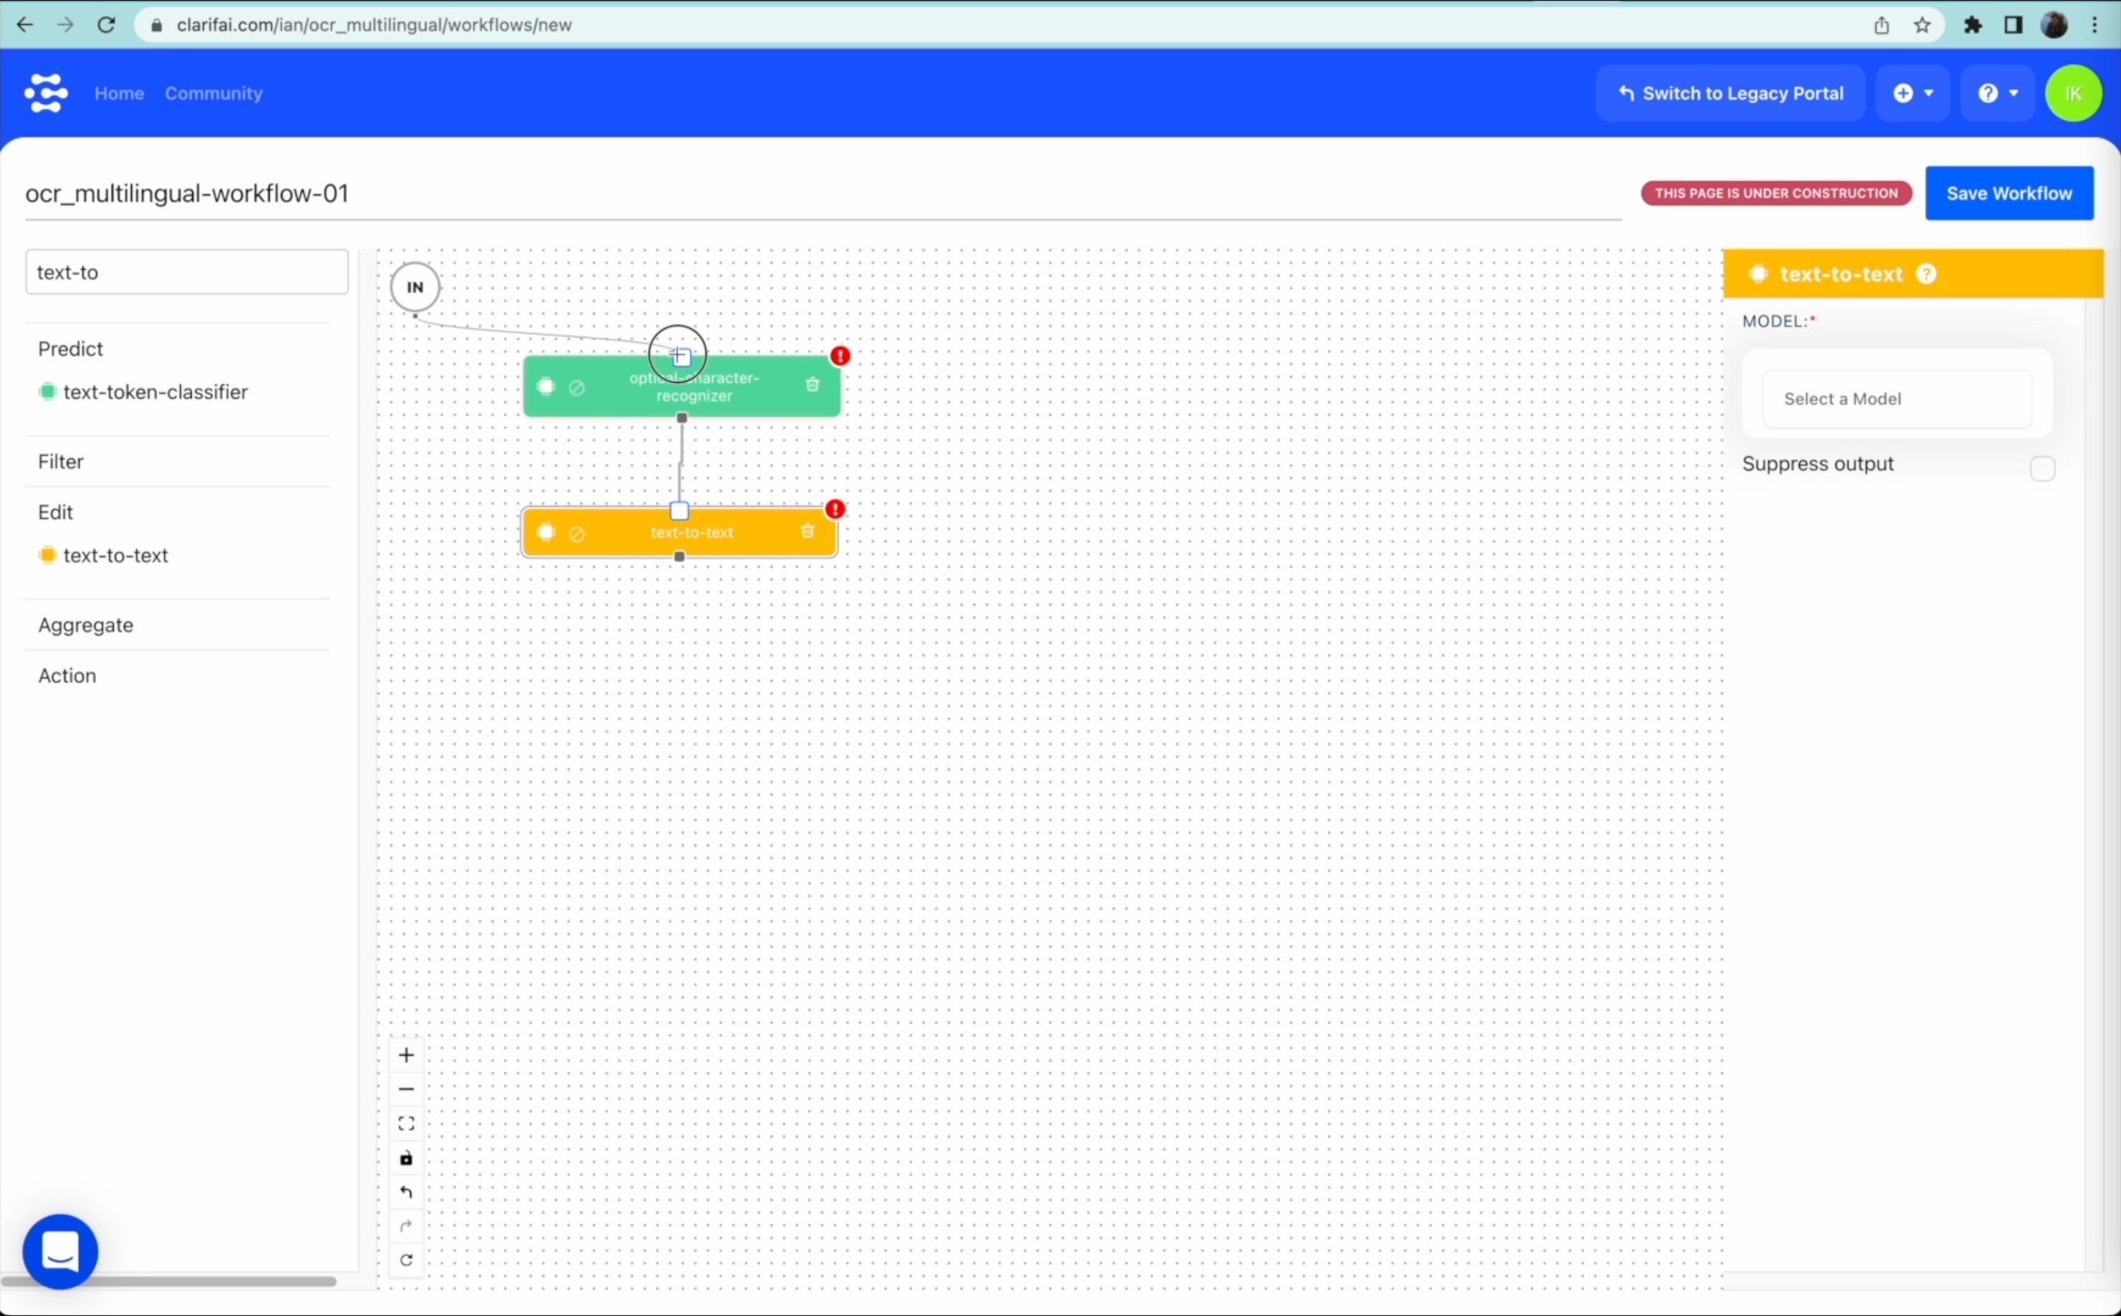Click the fit view canvas control
This screenshot has width=2121, height=1316.
click(x=406, y=1124)
